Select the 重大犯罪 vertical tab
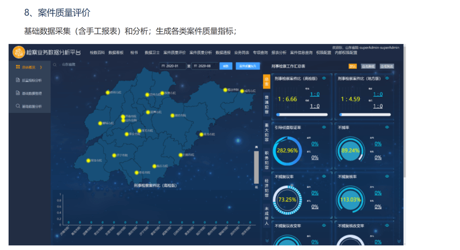 coord(267,132)
